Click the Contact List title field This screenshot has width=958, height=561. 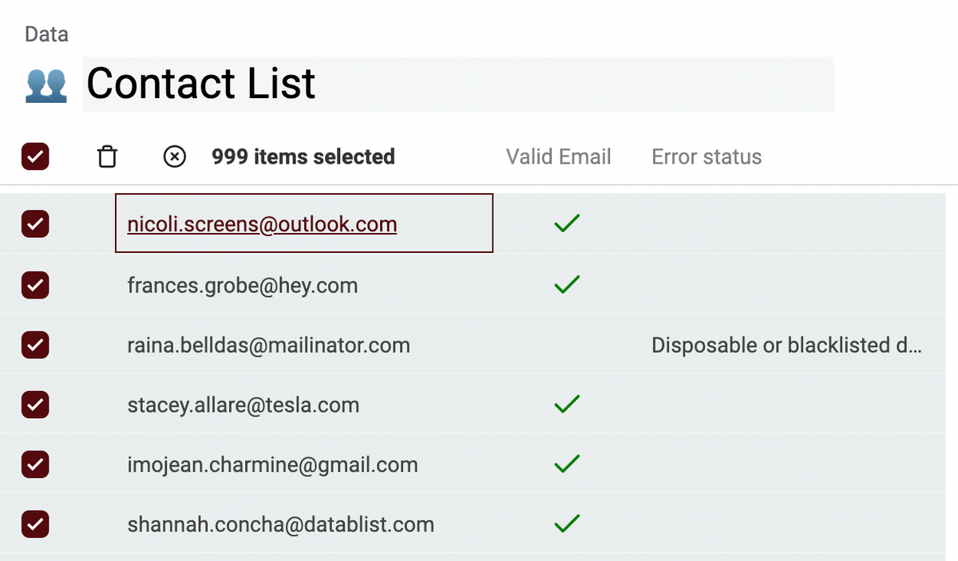click(x=457, y=84)
